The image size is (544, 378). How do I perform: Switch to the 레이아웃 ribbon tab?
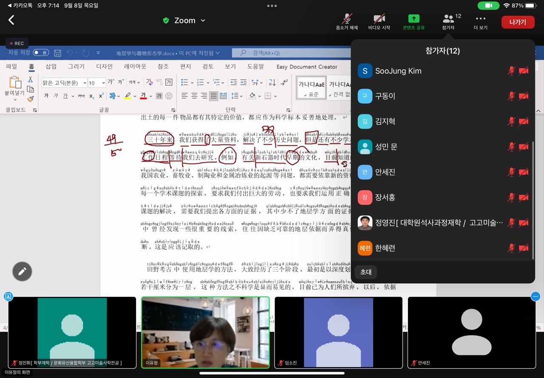point(135,67)
